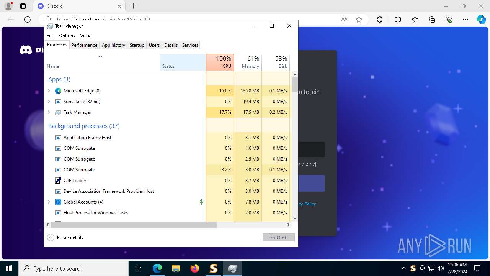
Task: Switch to the Details tab
Action: 171,45
